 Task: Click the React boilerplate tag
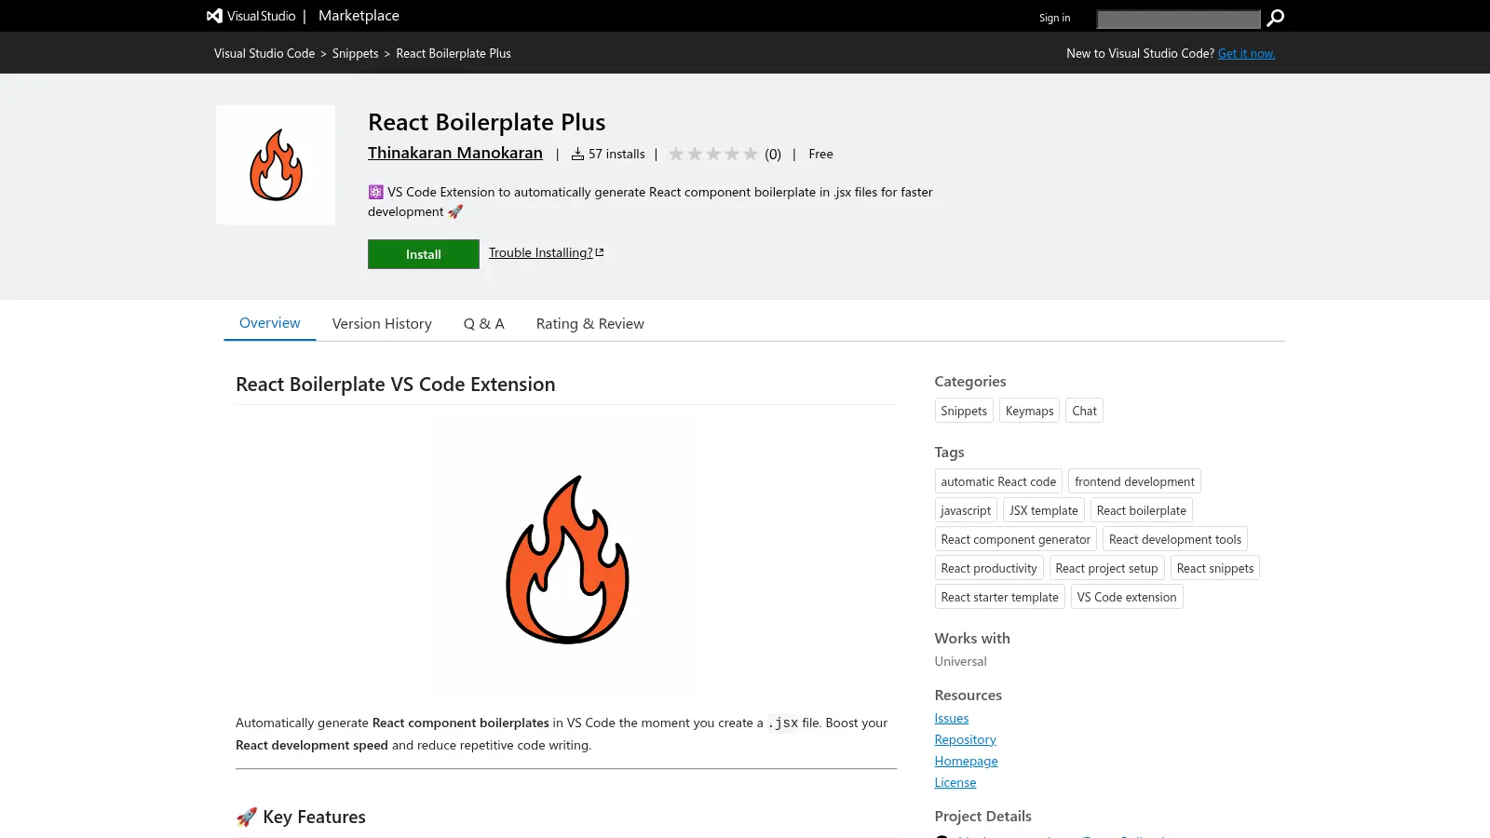(x=1142, y=510)
